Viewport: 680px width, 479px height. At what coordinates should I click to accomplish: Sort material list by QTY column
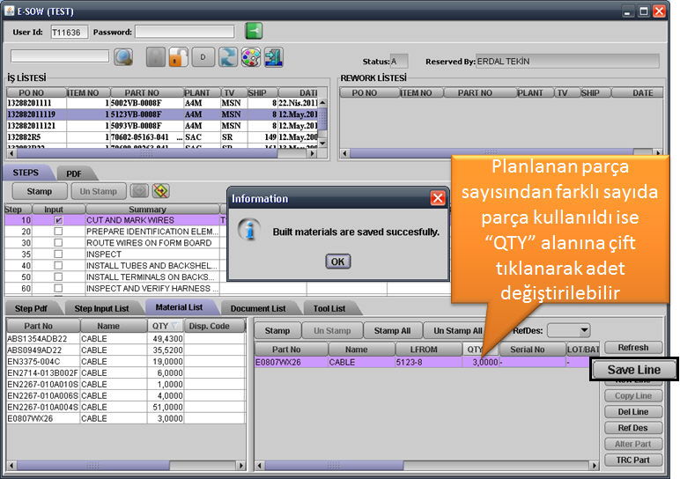(x=165, y=326)
